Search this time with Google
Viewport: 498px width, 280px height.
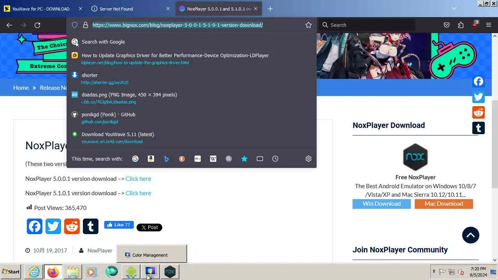coord(135,159)
